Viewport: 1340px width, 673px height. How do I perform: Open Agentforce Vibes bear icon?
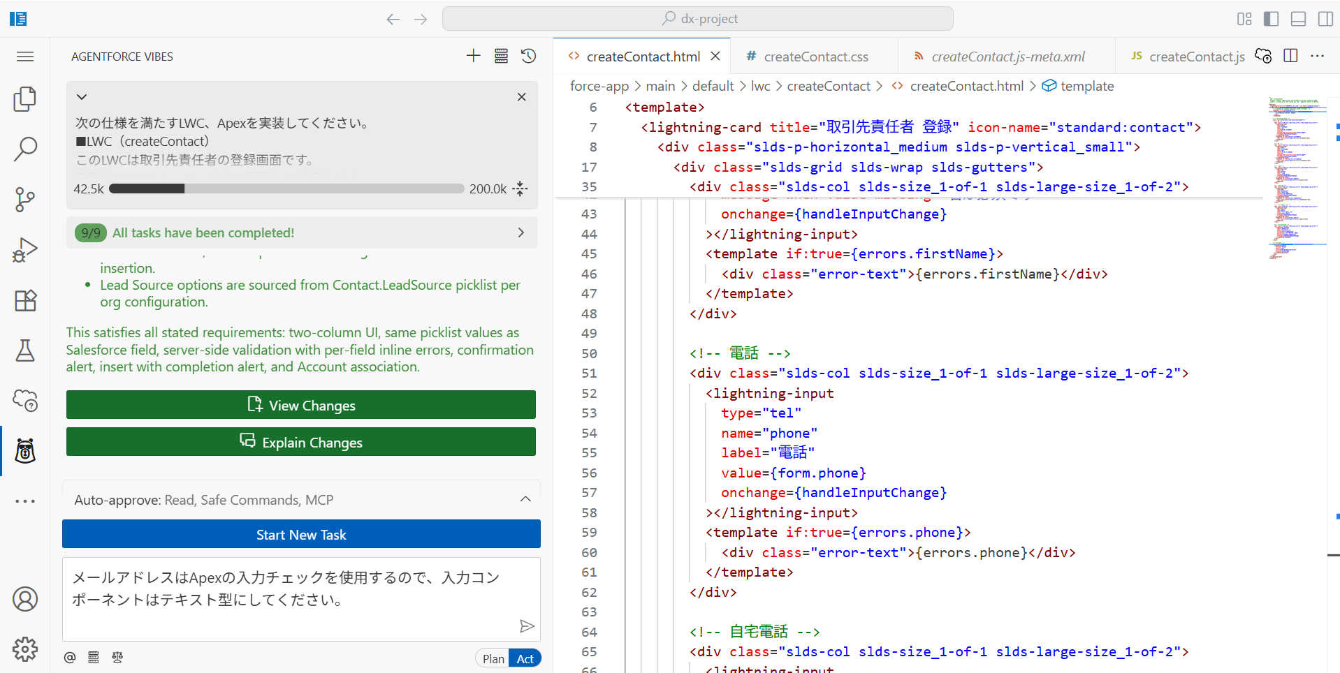pyautogui.click(x=25, y=452)
